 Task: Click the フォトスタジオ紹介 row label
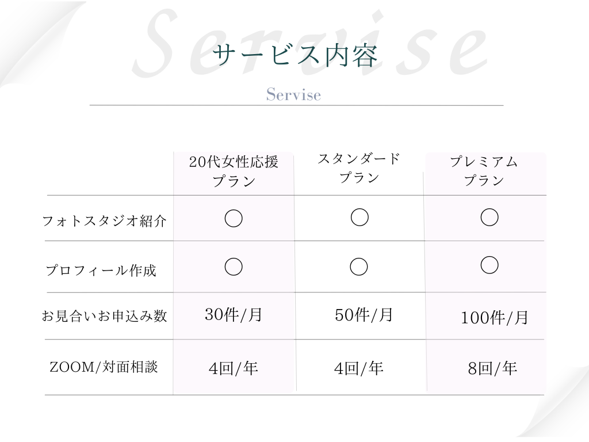tap(105, 221)
